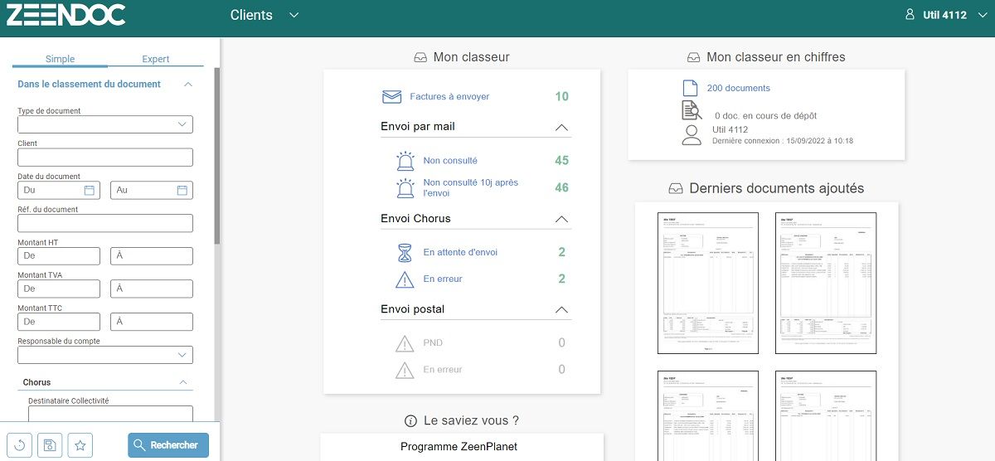This screenshot has height=461, width=995.
Task: Open the 200 documents link
Action: pos(738,88)
